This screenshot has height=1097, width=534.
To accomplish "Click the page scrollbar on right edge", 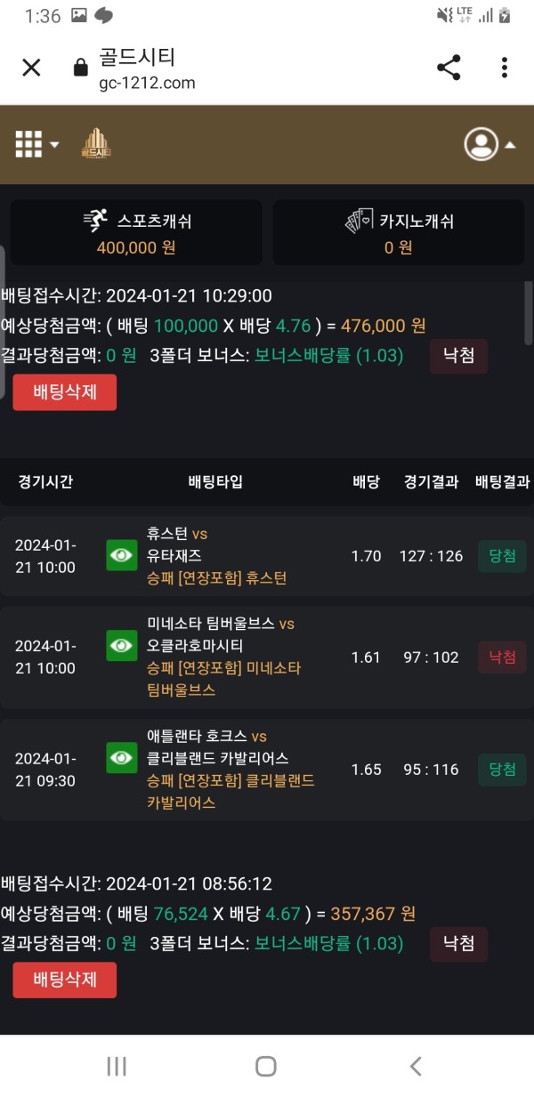I will 529,313.
